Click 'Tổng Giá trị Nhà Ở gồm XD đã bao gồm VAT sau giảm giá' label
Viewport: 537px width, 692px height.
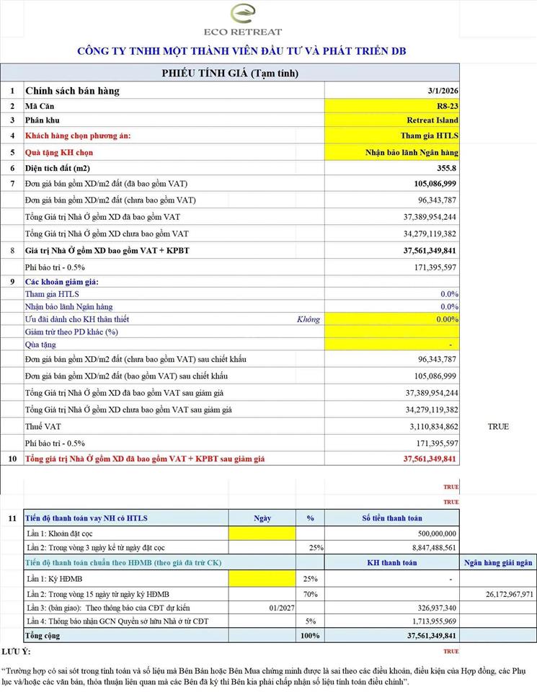[x=125, y=393]
